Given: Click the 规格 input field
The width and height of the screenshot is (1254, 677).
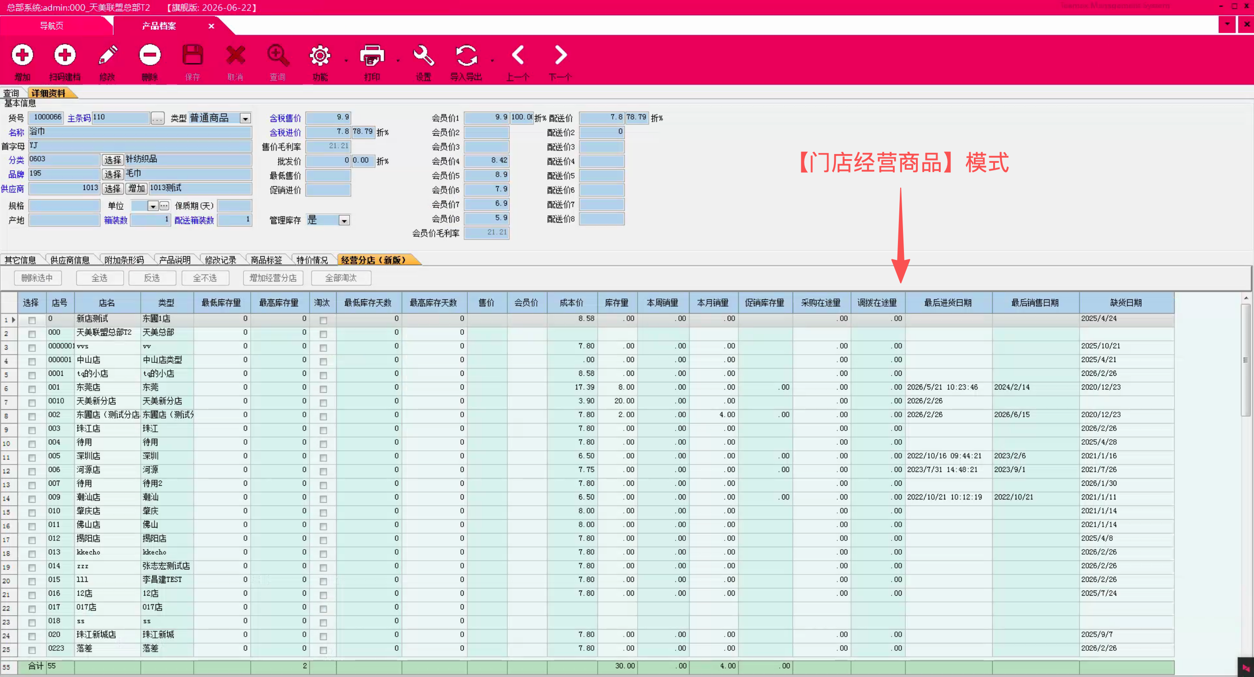Looking at the screenshot, I should pyautogui.click(x=64, y=206).
